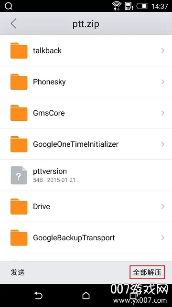Expand the GoogleOneTimeInitializer row chevron
This screenshot has height=307, width=172.
[163, 144]
